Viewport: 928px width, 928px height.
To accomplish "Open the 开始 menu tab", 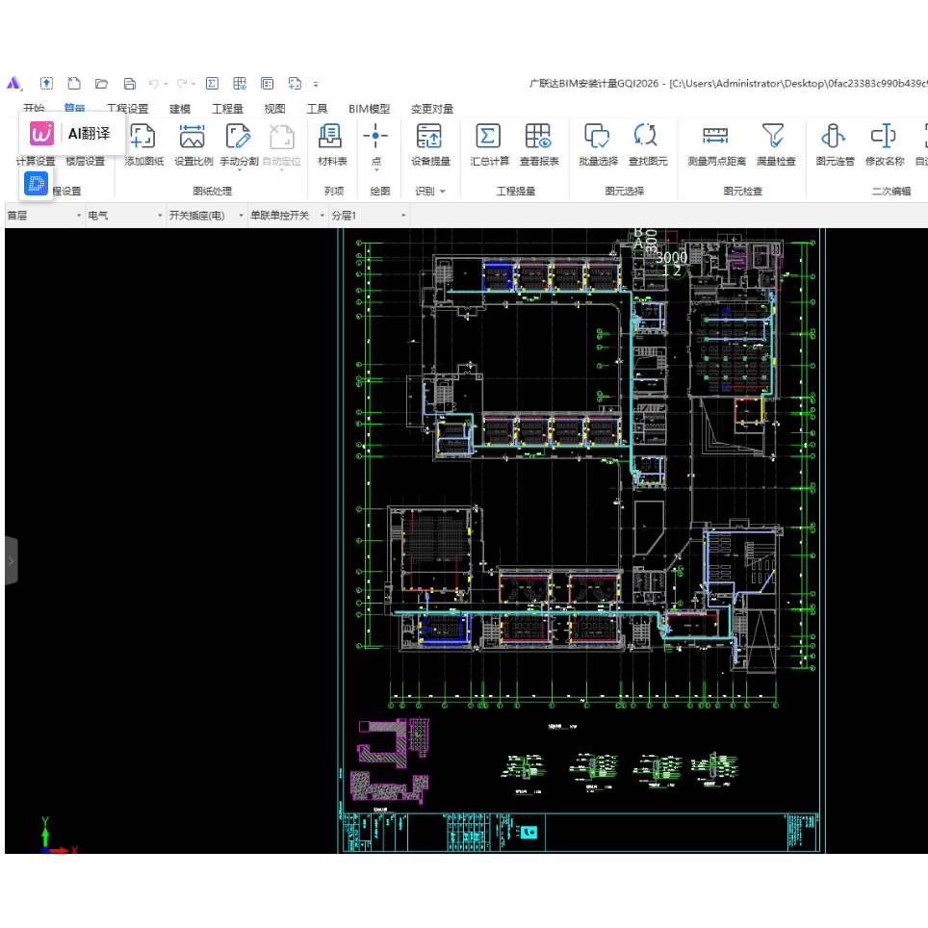I will 34,109.
